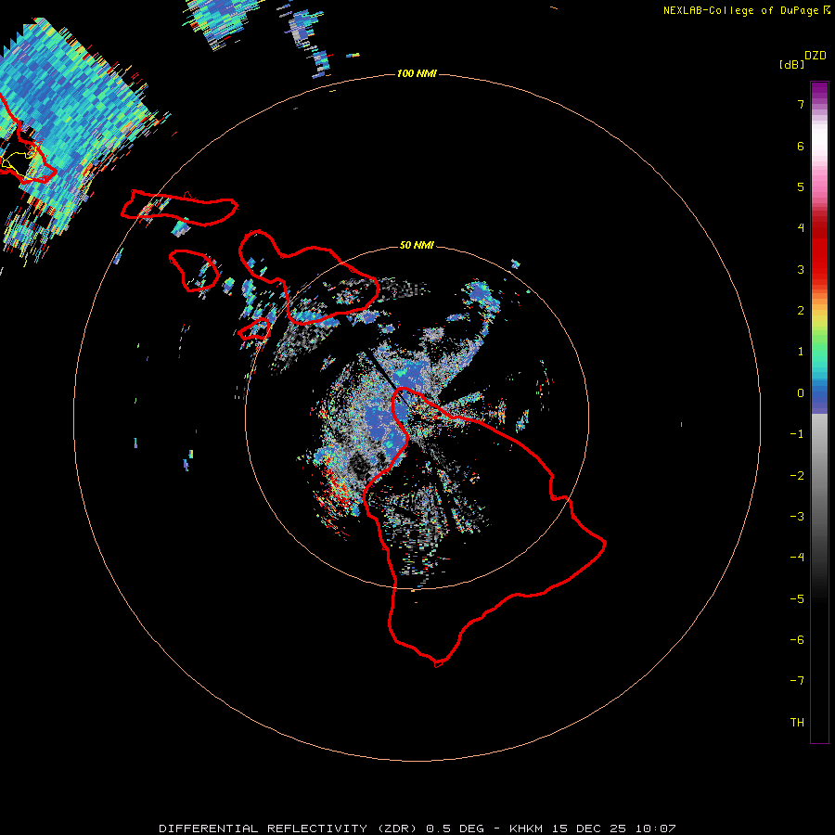Click the 4 value on color scale
The width and height of the screenshot is (835, 835).
(x=801, y=228)
